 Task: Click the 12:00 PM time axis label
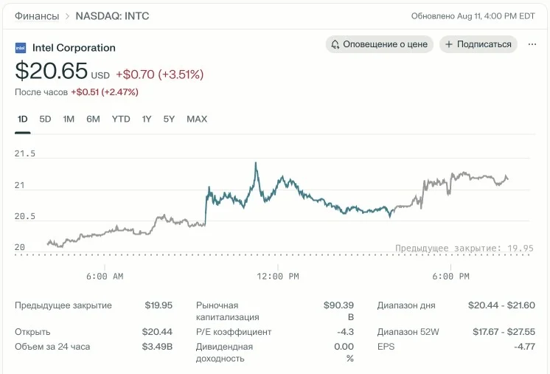(278, 277)
